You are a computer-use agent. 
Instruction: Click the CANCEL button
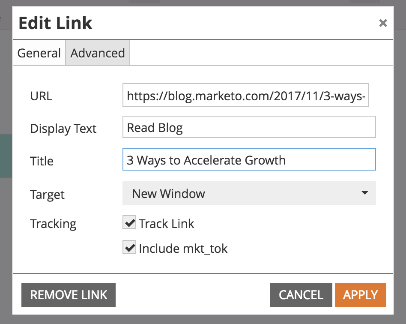click(301, 295)
